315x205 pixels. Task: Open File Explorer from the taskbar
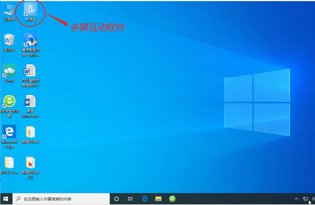[159, 199]
